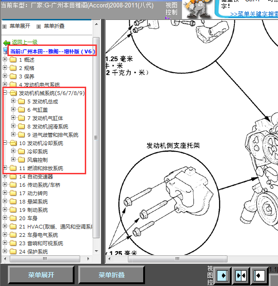The height and width of the screenshot is (286, 278).
Task: Click tree panel scroll left arrow
Action: click(5, 259)
